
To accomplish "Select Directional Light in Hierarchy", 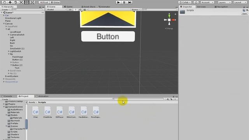I will click(13, 18).
